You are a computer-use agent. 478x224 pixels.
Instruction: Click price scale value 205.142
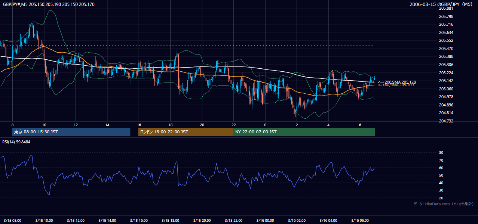[x=446, y=81]
